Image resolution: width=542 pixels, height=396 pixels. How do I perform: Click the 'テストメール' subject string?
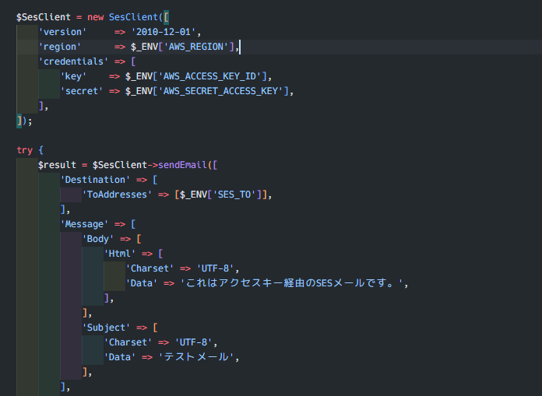point(196,357)
